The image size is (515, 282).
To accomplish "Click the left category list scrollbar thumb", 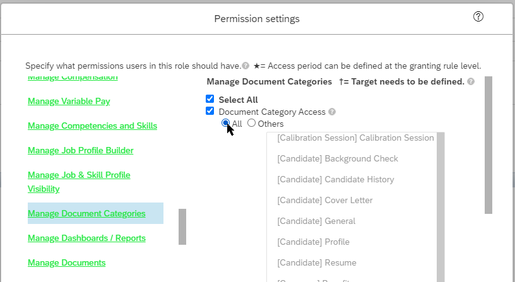I will tap(182, 226).
